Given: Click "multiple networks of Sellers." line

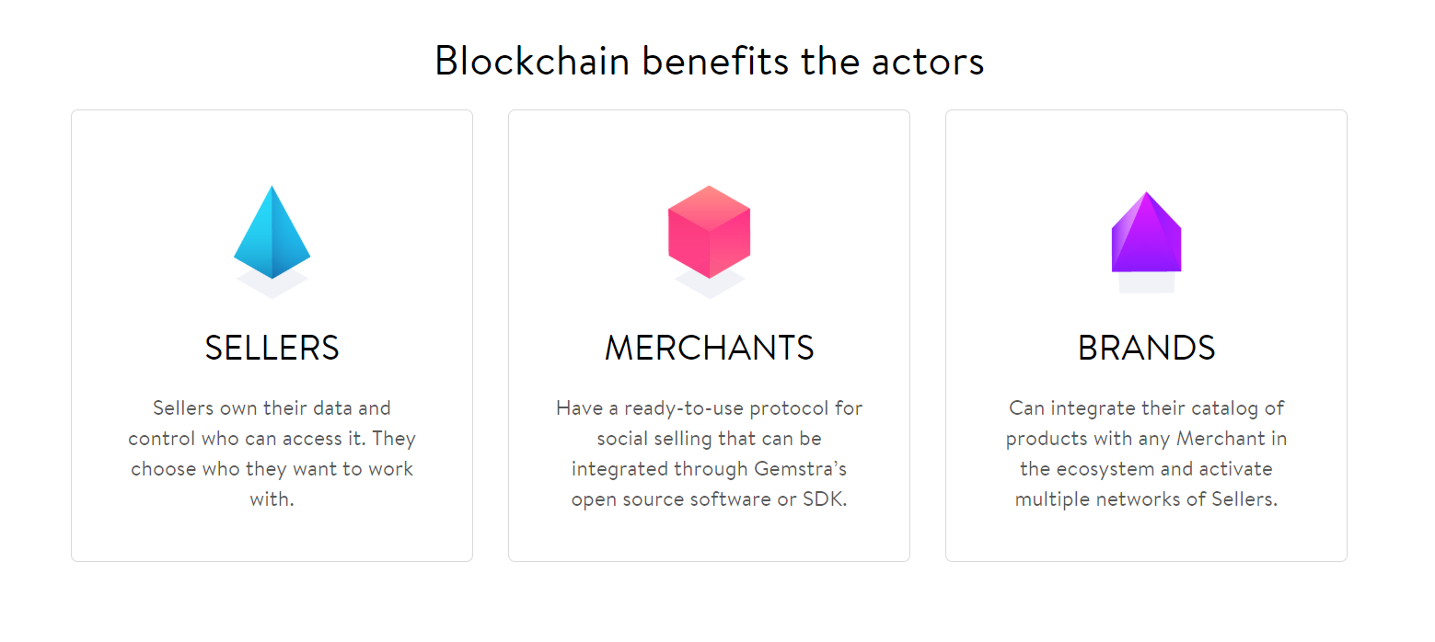Looking at the screenshot, I should [1146, 499].
